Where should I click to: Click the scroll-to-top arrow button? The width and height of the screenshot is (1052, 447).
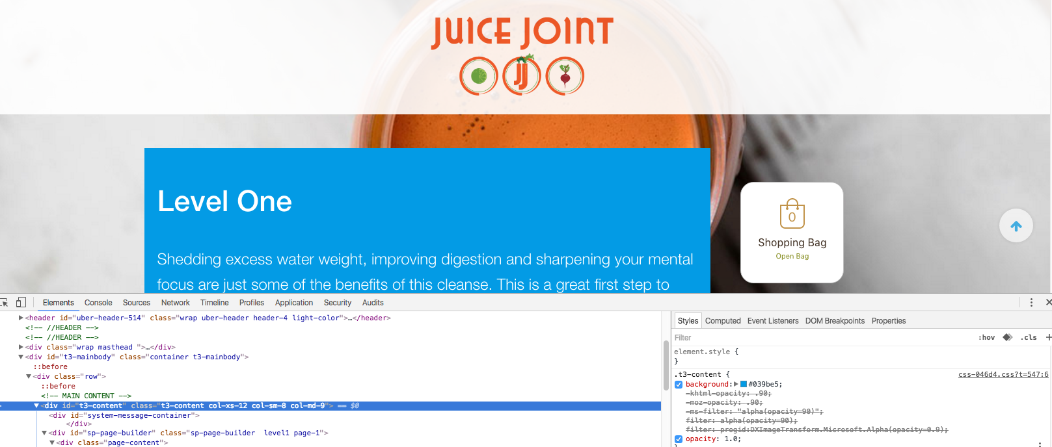point(1016,225)
